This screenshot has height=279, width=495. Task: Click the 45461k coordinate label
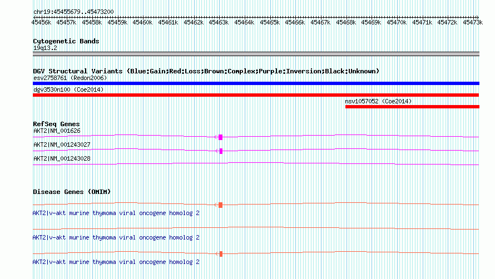pyautogui.click(x=168, y=22)
